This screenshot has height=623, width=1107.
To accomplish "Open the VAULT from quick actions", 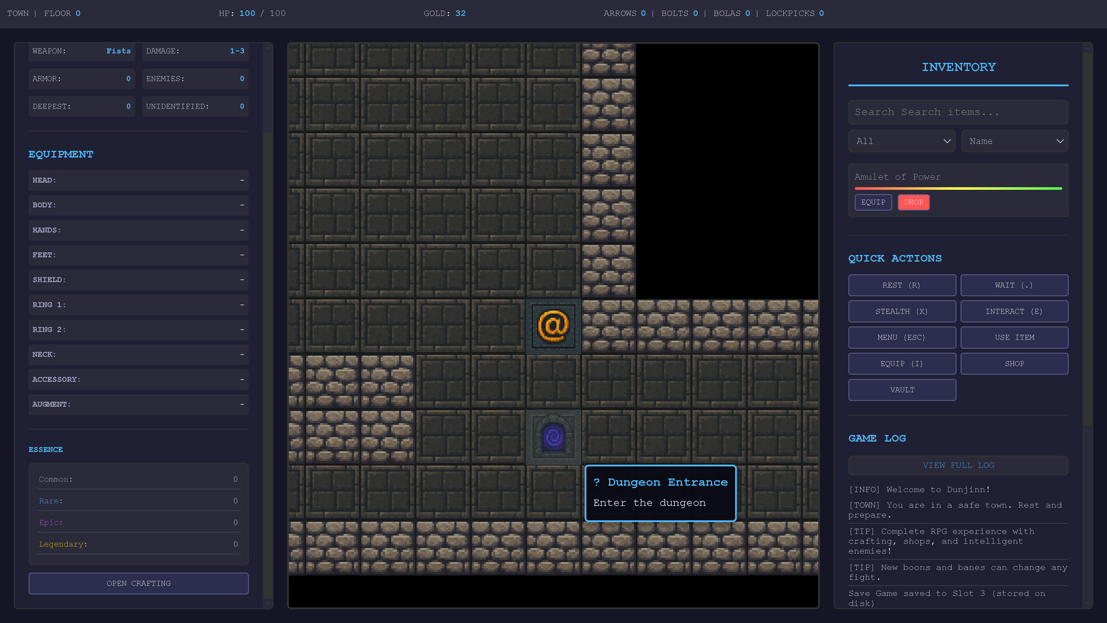I will click(x=902, y=389).
